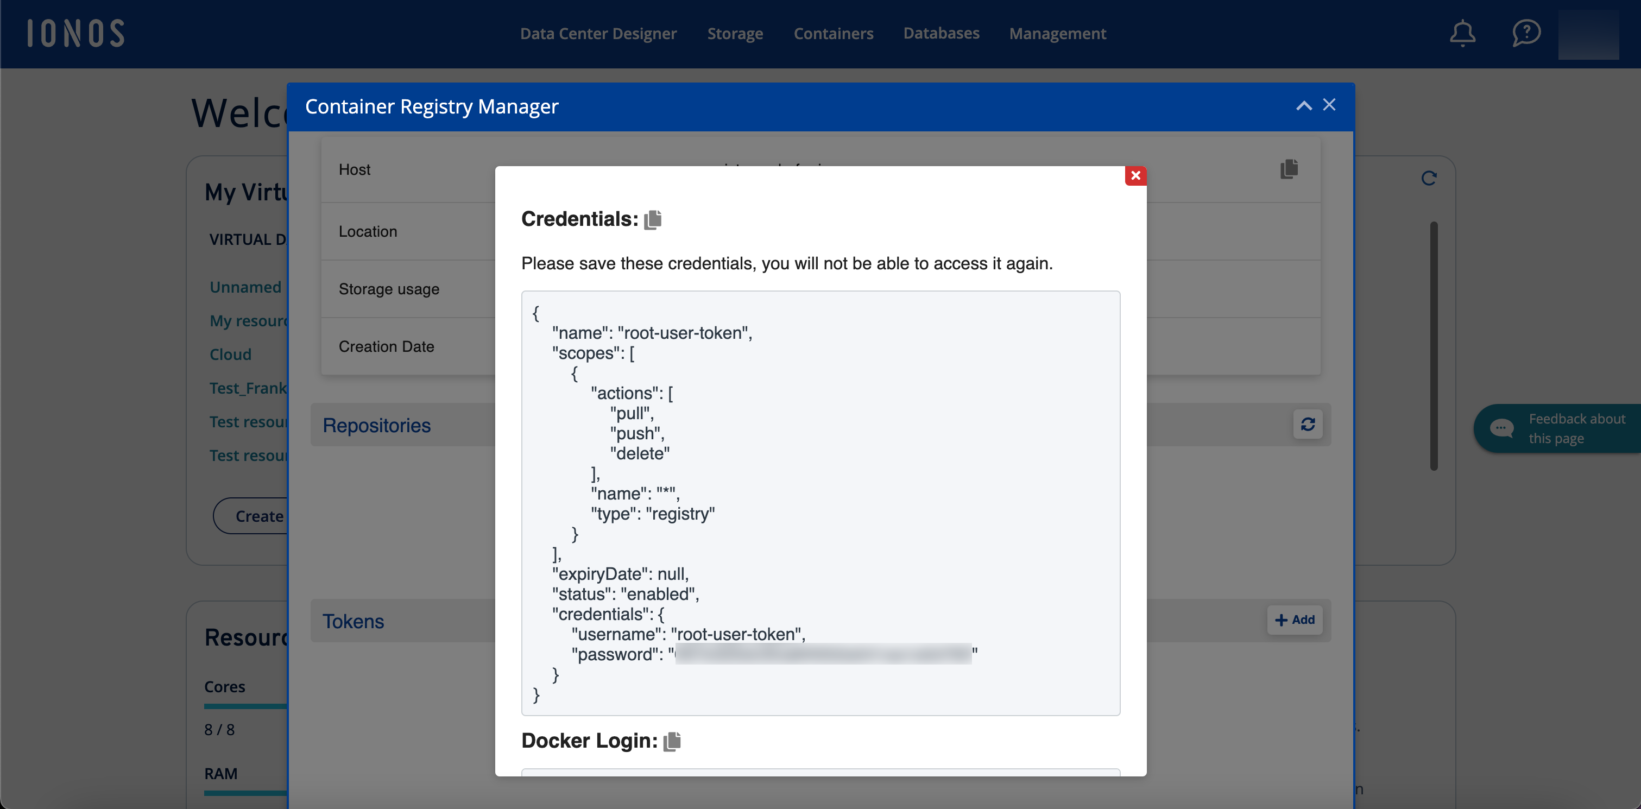Viewport: 1641px width, 809px height.
Task: Click the IONOS logo
Action: [76, 33]
